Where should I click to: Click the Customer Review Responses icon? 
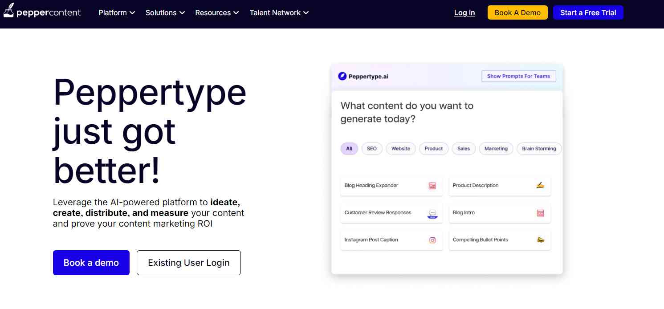(x=432, y=213)
